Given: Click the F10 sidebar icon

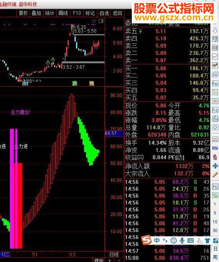Looking at the screenshot, I should (215, 83).
